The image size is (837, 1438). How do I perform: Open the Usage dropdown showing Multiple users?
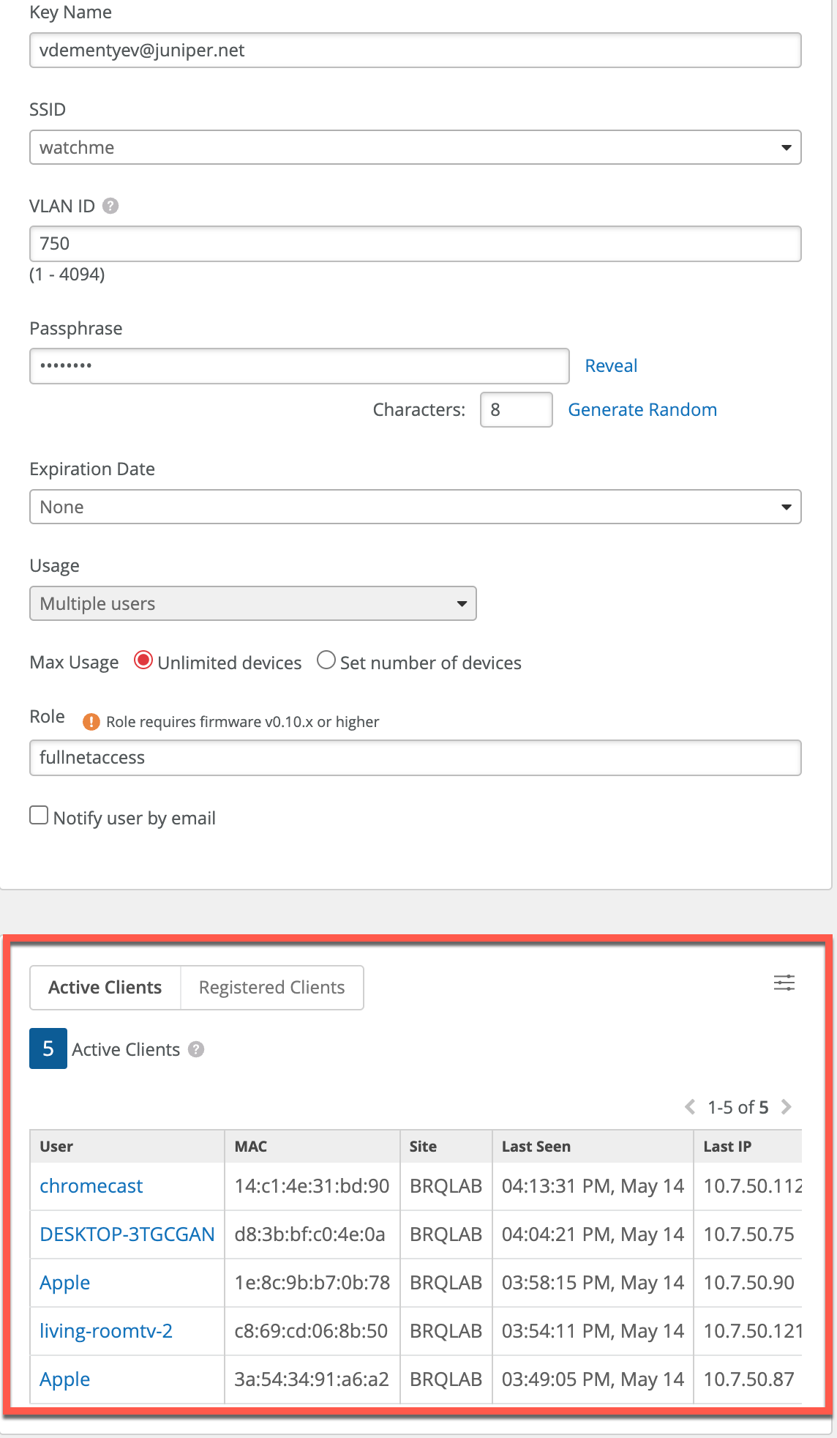point(252,603)
